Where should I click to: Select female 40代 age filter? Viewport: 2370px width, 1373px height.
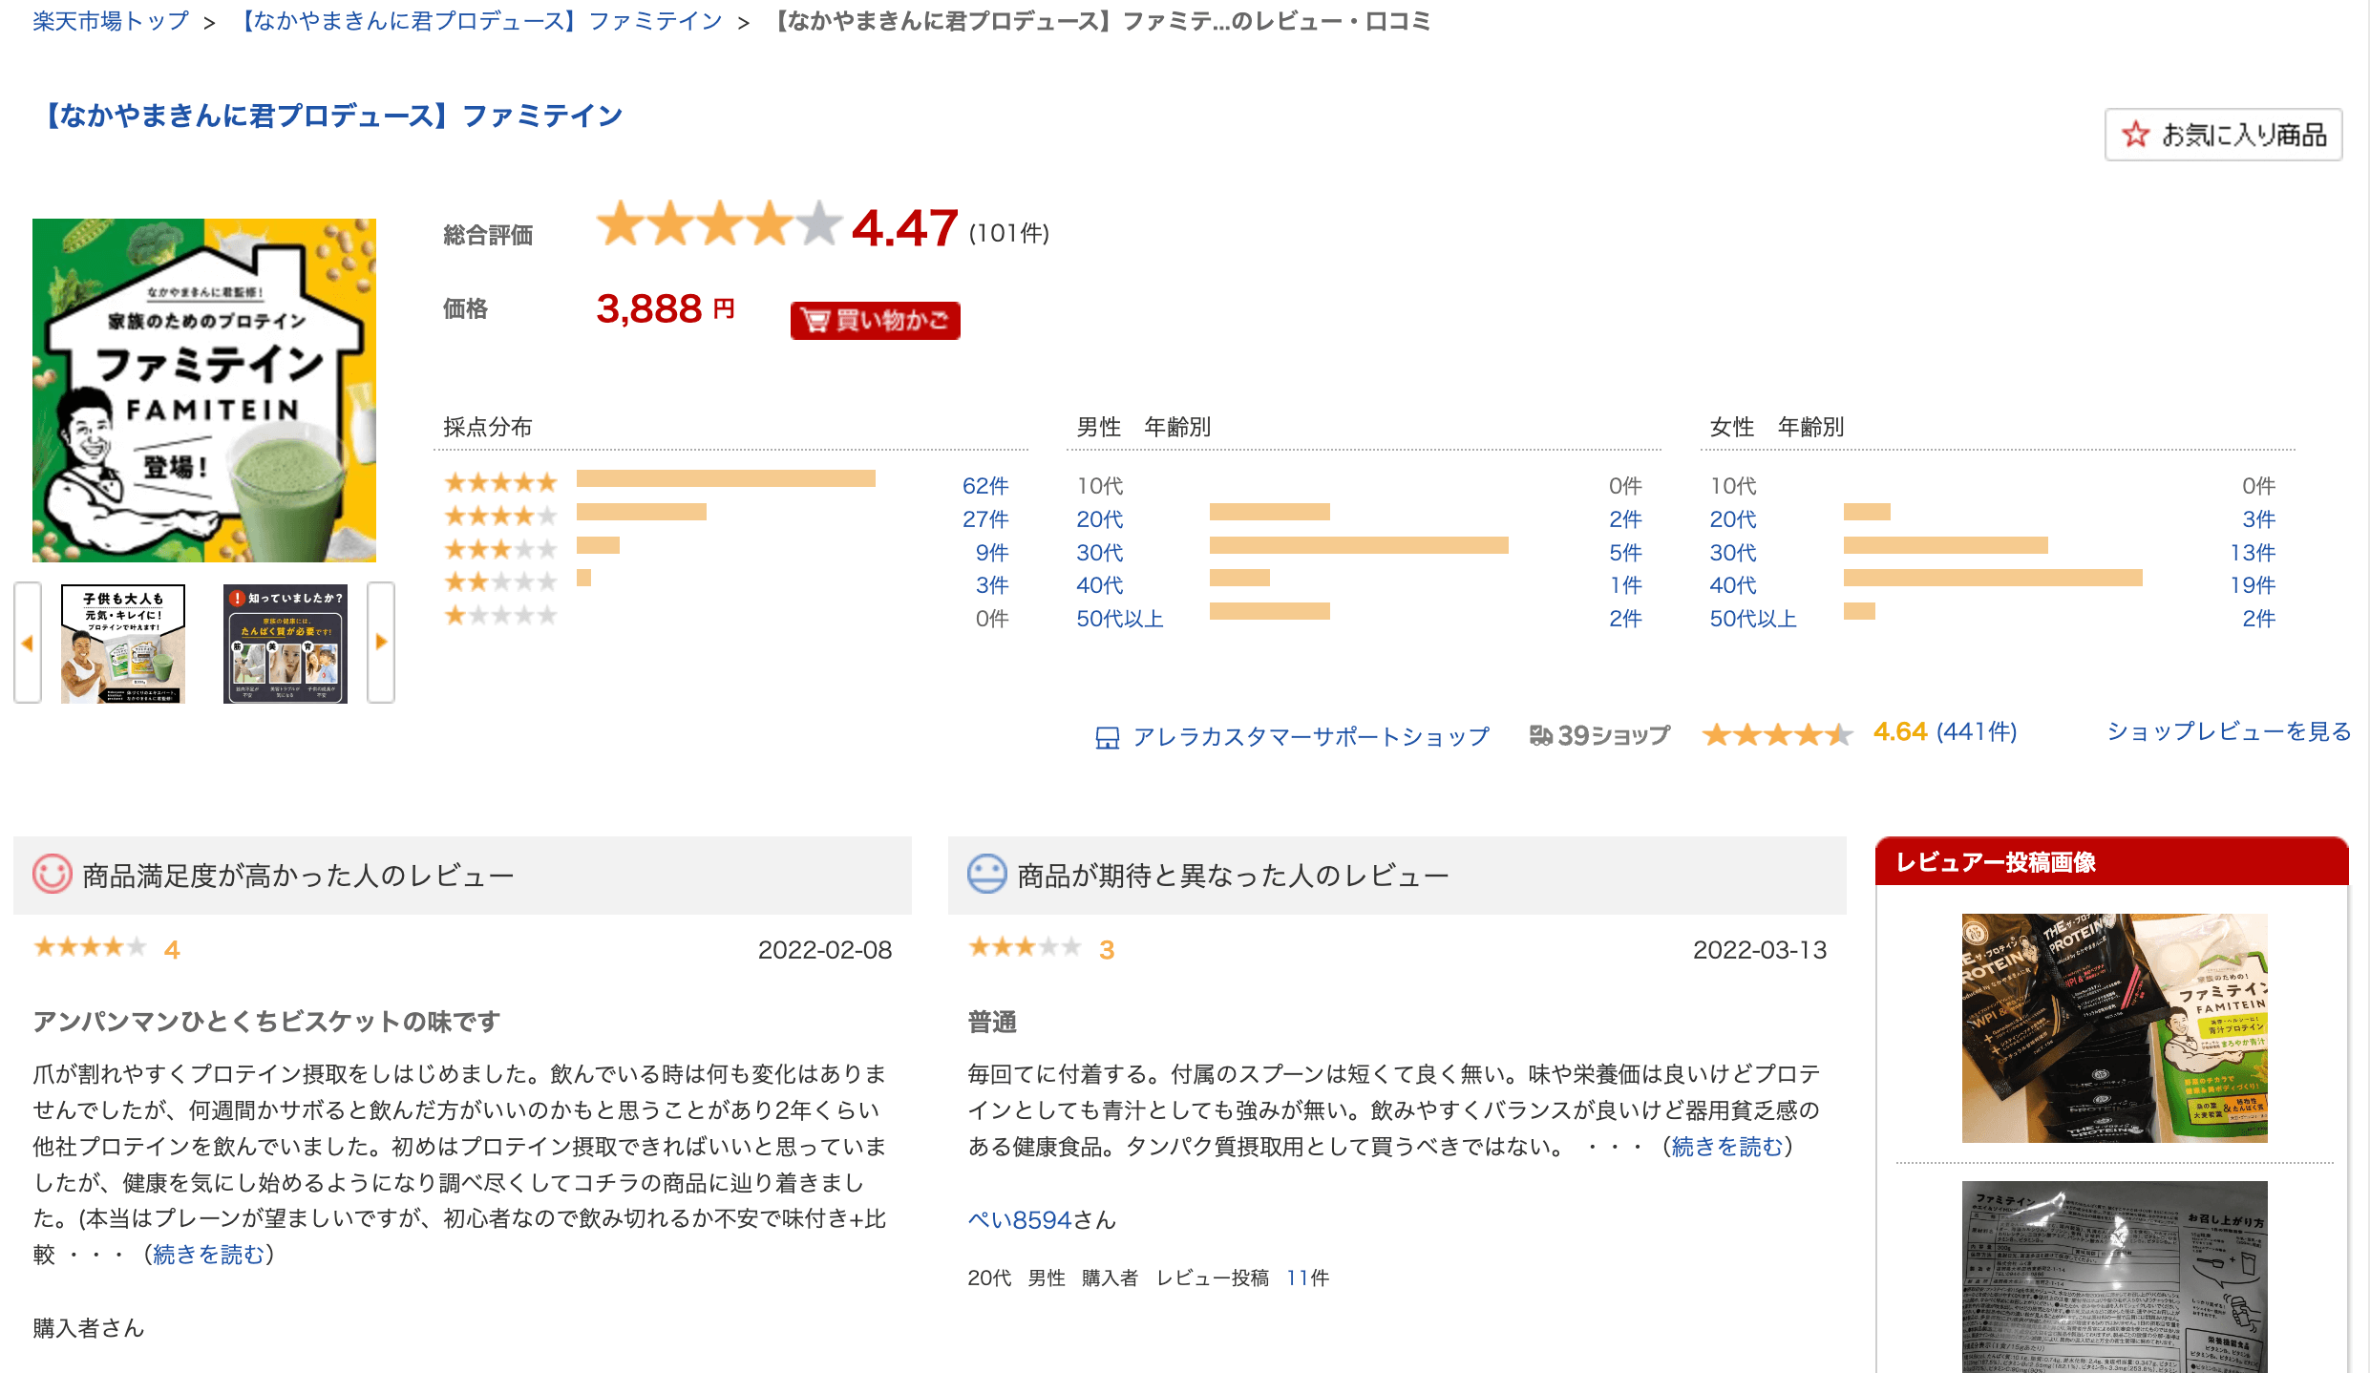[x=1732, y=585]
